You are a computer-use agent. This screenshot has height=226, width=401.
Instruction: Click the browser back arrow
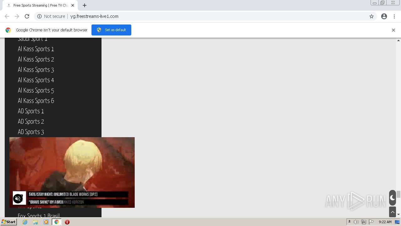coord(7,16)
